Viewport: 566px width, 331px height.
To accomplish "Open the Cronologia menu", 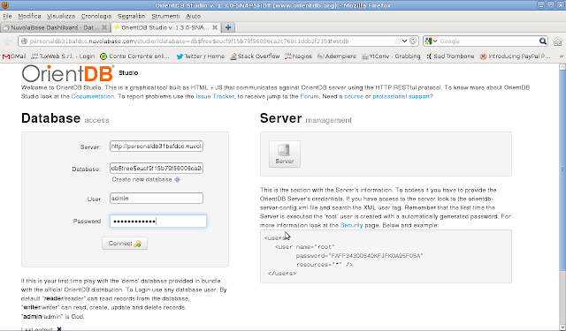I will click(x=96, y=16).
